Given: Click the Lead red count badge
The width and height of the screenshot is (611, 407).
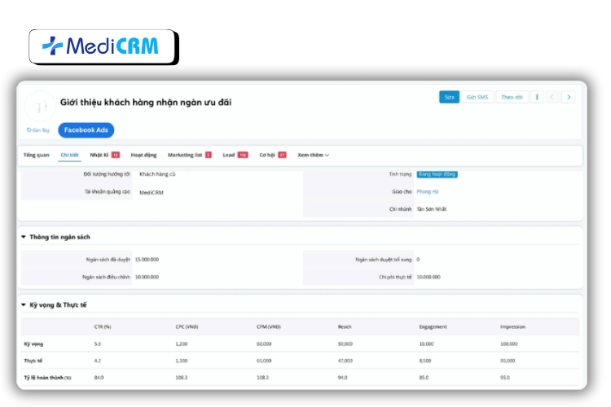Looking at the screenshot, I should 243,155.
